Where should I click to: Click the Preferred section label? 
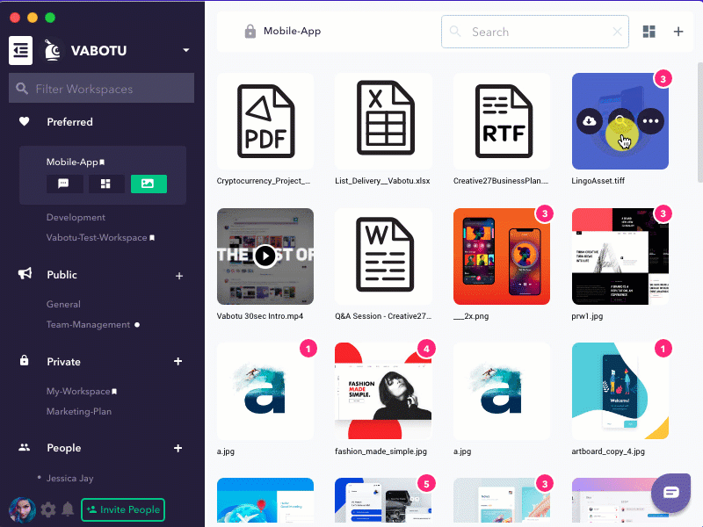coord(70,122)
